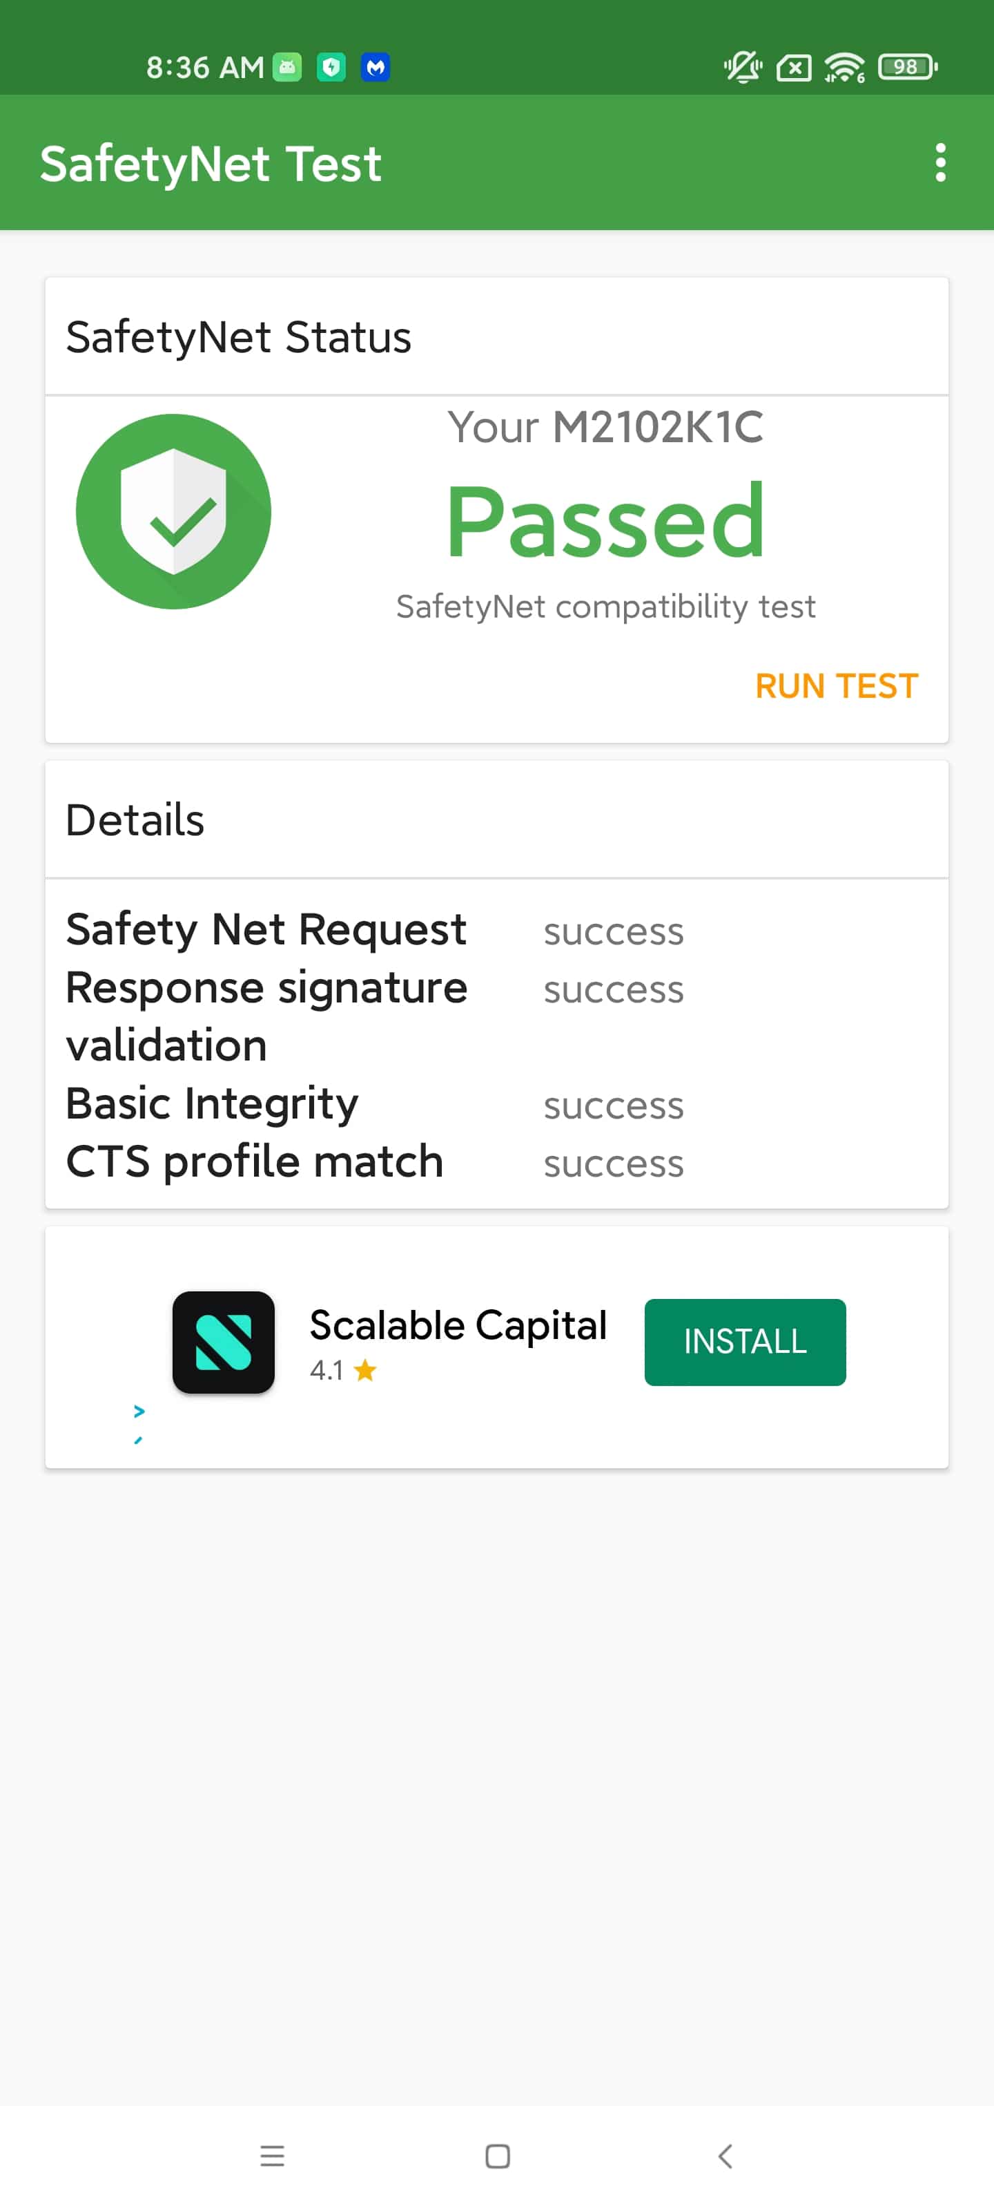994x2211 pixels.
Task: Tap the Passed result text
Action: click(605, 520)
